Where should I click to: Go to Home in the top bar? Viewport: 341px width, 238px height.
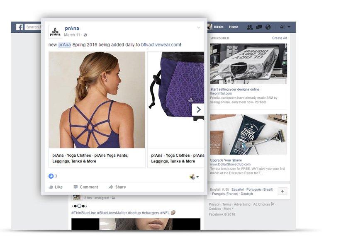(234, 27)
